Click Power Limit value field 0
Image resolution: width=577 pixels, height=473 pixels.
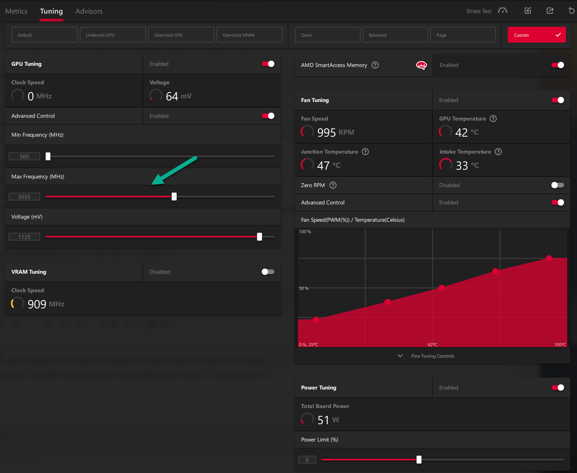pyautogui.click(x=307, y=460)
